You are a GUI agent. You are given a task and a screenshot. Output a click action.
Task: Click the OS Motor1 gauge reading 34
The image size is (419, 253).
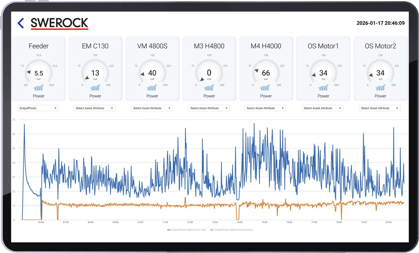323,73
